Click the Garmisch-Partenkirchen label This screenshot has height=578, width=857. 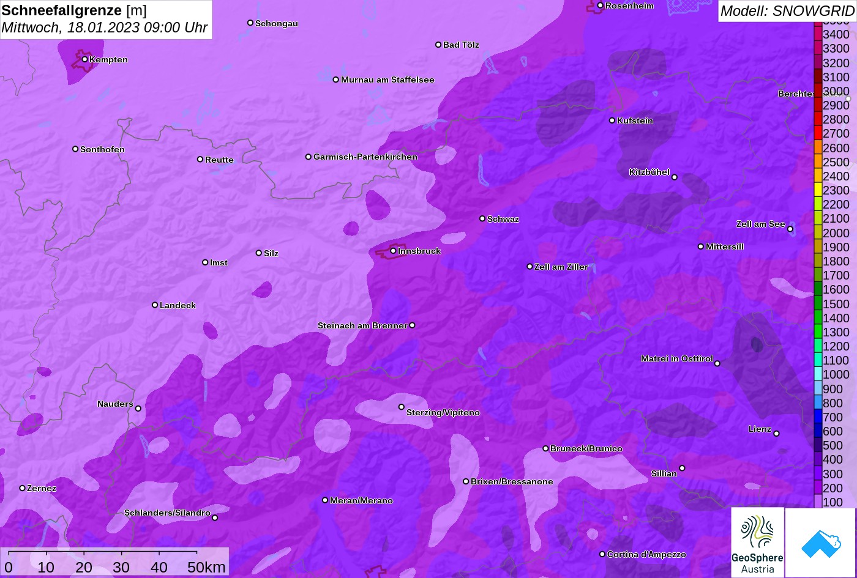365,157
